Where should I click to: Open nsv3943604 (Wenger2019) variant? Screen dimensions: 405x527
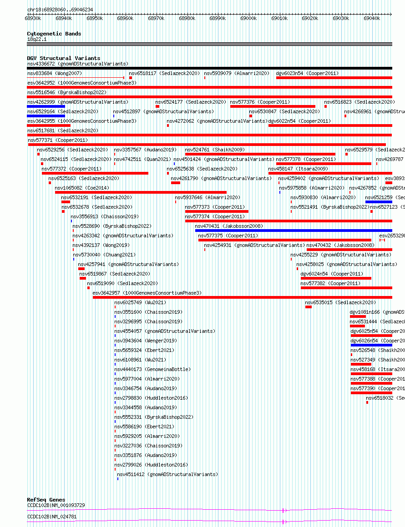pos(146,341)
